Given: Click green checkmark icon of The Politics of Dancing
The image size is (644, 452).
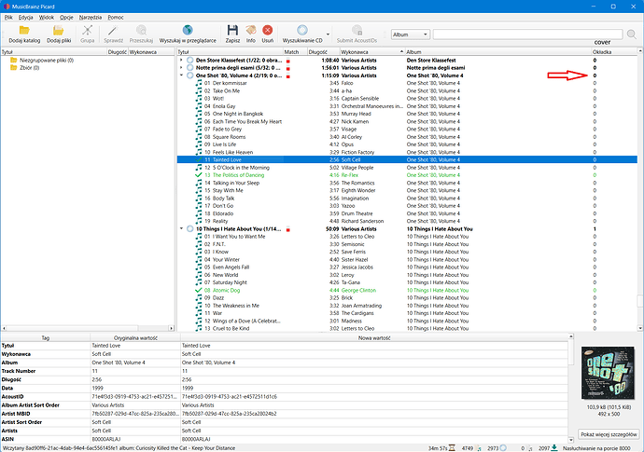Looking at the screenshot, I should pyautogui.click(x=199, y=175).
